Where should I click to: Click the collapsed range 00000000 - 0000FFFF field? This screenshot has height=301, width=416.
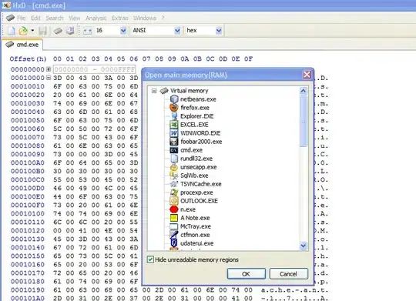click(95, 69)
